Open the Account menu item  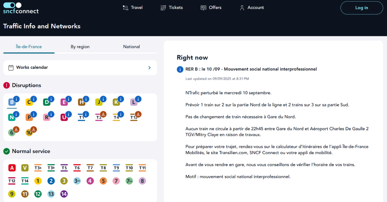tap(252, 8)
